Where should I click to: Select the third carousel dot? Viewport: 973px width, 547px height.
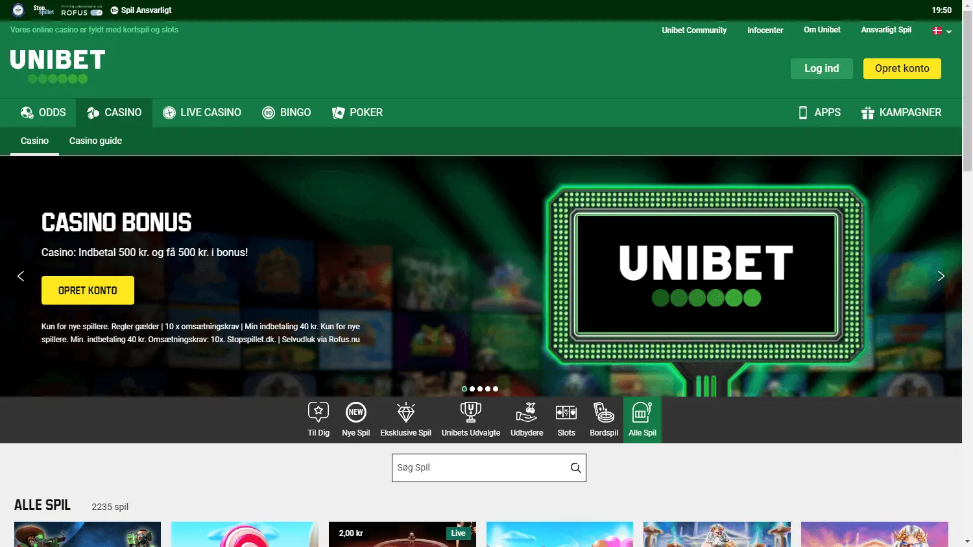pos(480,389)
